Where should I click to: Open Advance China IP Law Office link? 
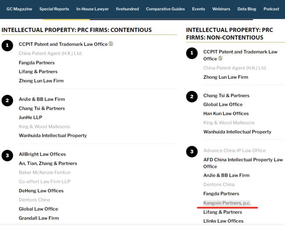235,151
